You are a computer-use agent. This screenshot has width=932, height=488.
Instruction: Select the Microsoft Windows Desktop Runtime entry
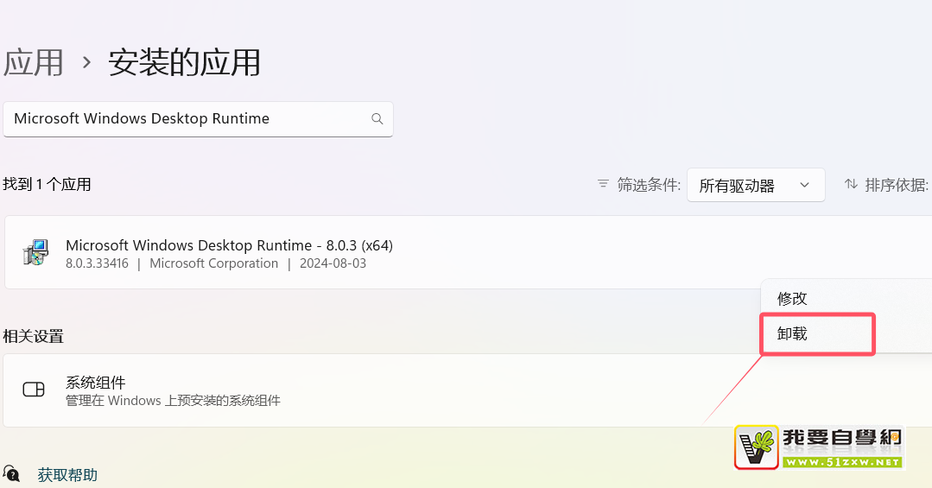coord(229,252)
